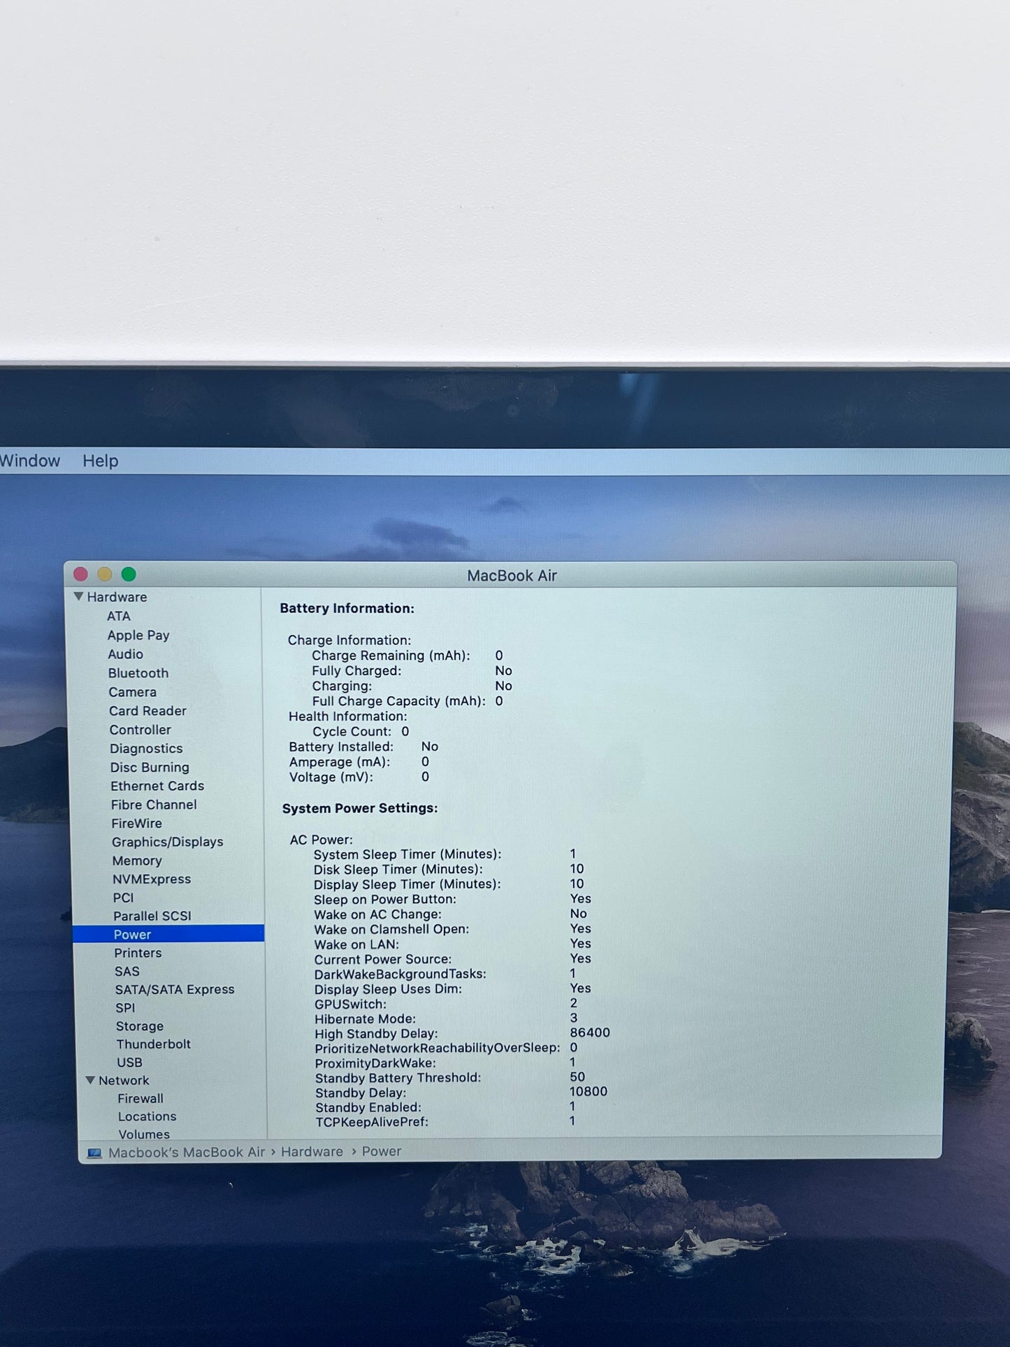Collapse the Hardware section triangle
This screenshot has width=1010, height=1347.
click(79, 596)
